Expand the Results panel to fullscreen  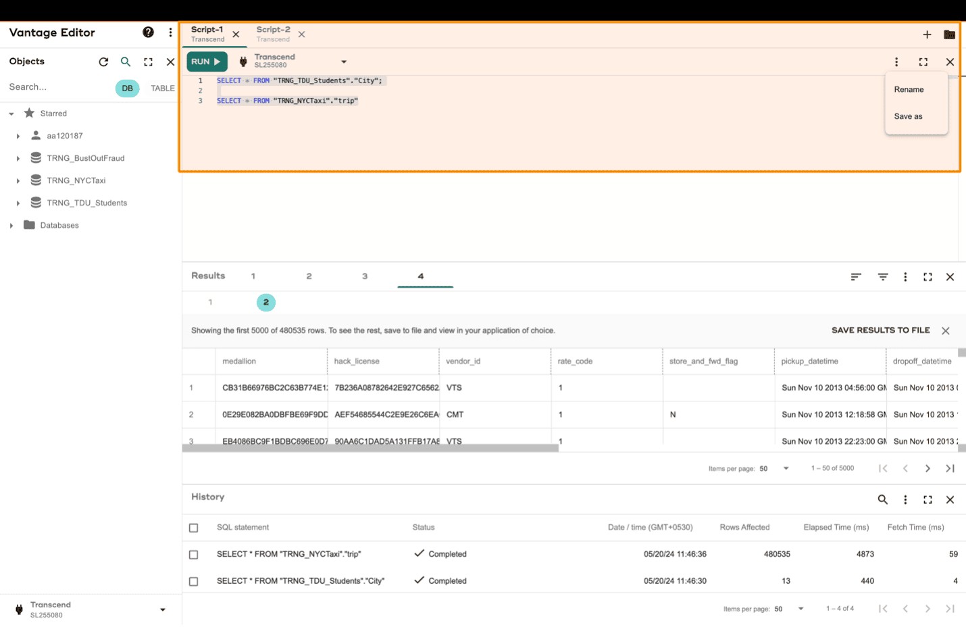click(927, 277)
